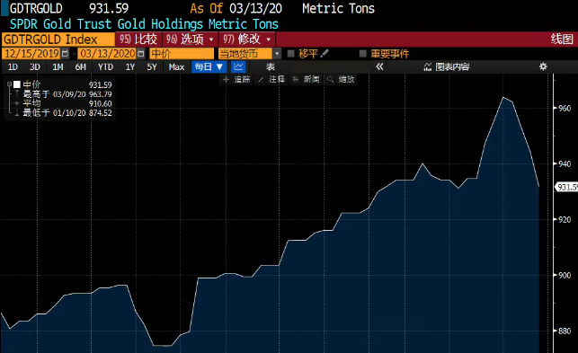Click the 920 y-axis label
The width and height of the screenshot is (578, 353).
[x=565, y=219]
